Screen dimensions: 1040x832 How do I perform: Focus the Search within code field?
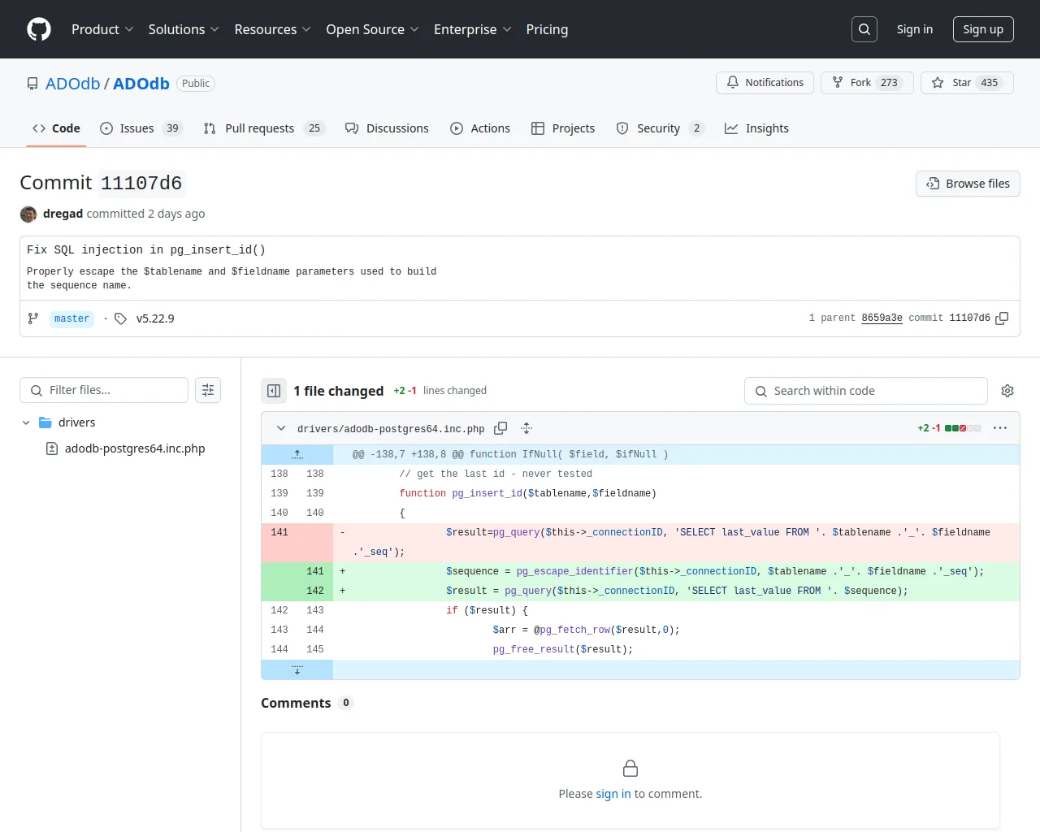866,391
